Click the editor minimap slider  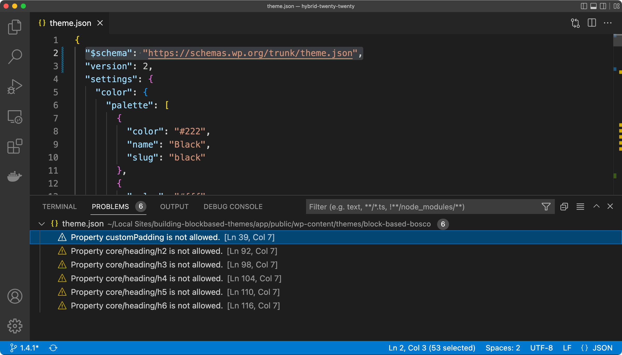click(618, 40)
